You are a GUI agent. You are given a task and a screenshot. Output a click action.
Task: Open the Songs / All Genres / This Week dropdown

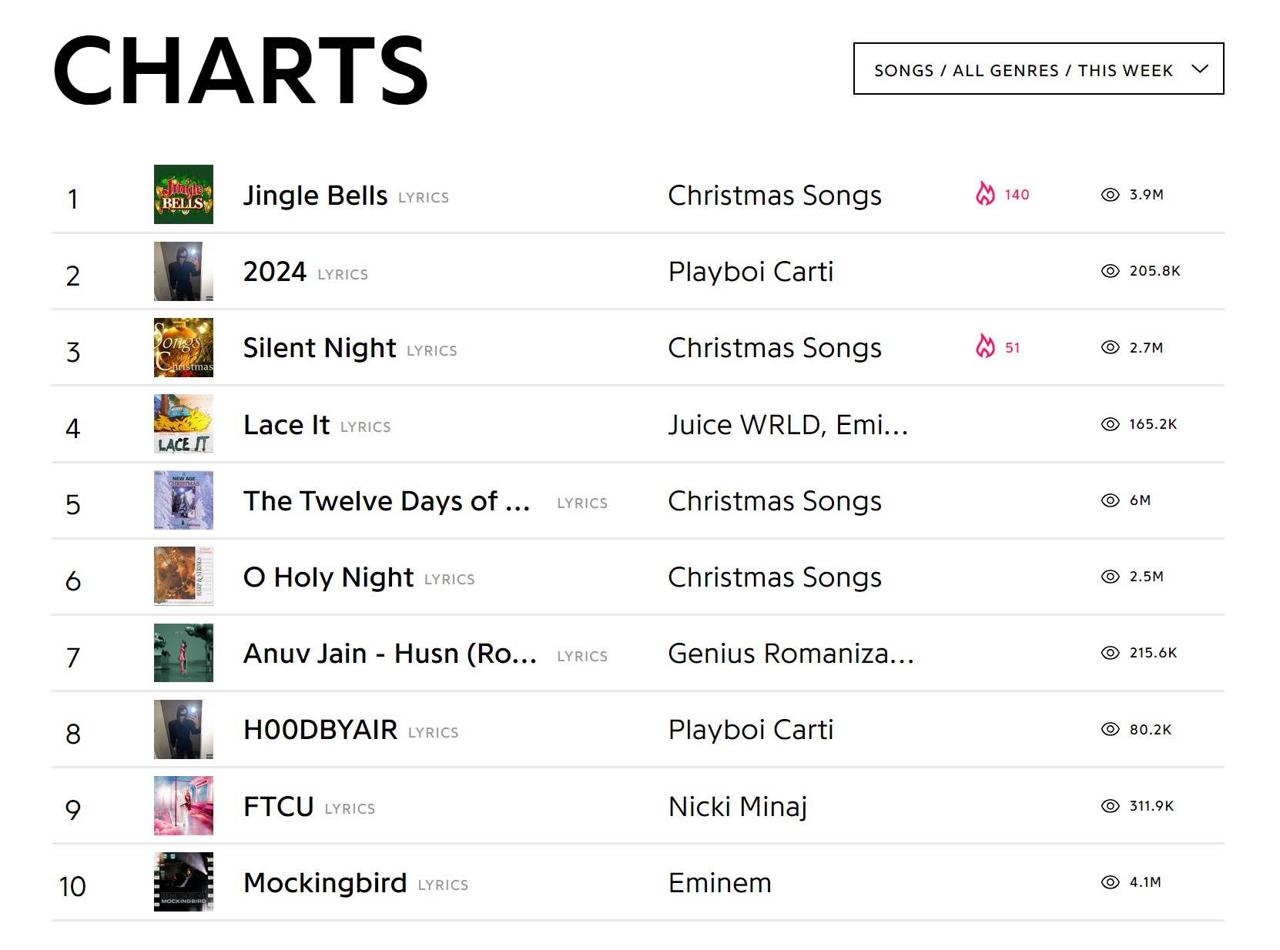[1038, 69]
